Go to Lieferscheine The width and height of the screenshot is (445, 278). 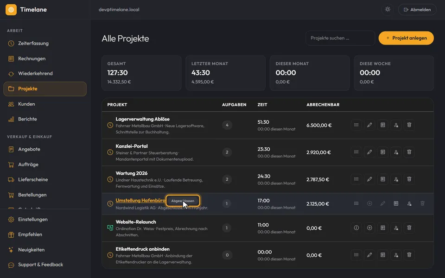pos(45,180)
